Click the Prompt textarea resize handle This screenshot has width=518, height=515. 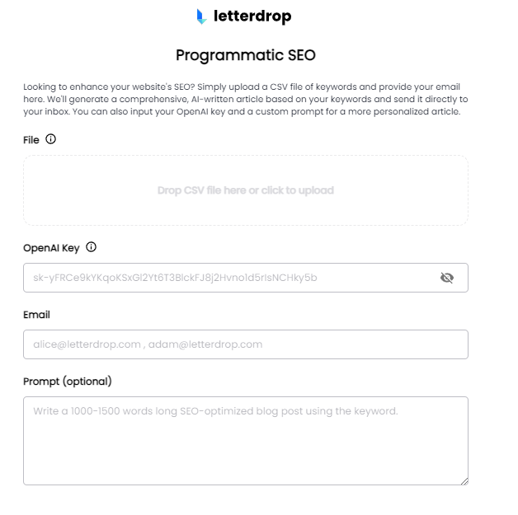(464, 480)
